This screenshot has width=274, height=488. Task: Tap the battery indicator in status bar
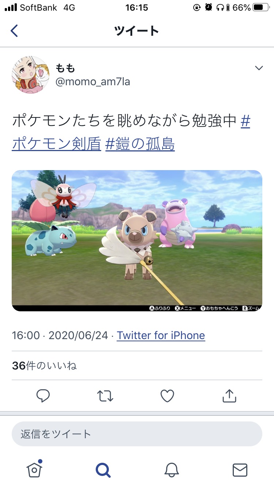point(260,7)
